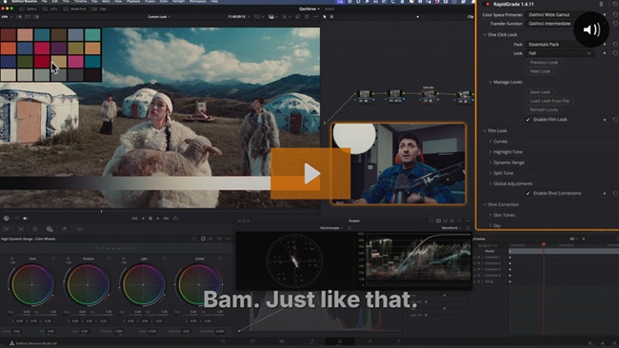Open the Workspace menu
The width and height of the screenshot is (619, 348).
point(197,2)
